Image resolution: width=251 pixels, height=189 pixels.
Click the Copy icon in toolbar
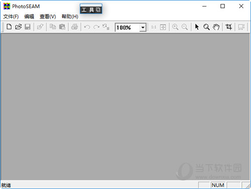point(53,27)
